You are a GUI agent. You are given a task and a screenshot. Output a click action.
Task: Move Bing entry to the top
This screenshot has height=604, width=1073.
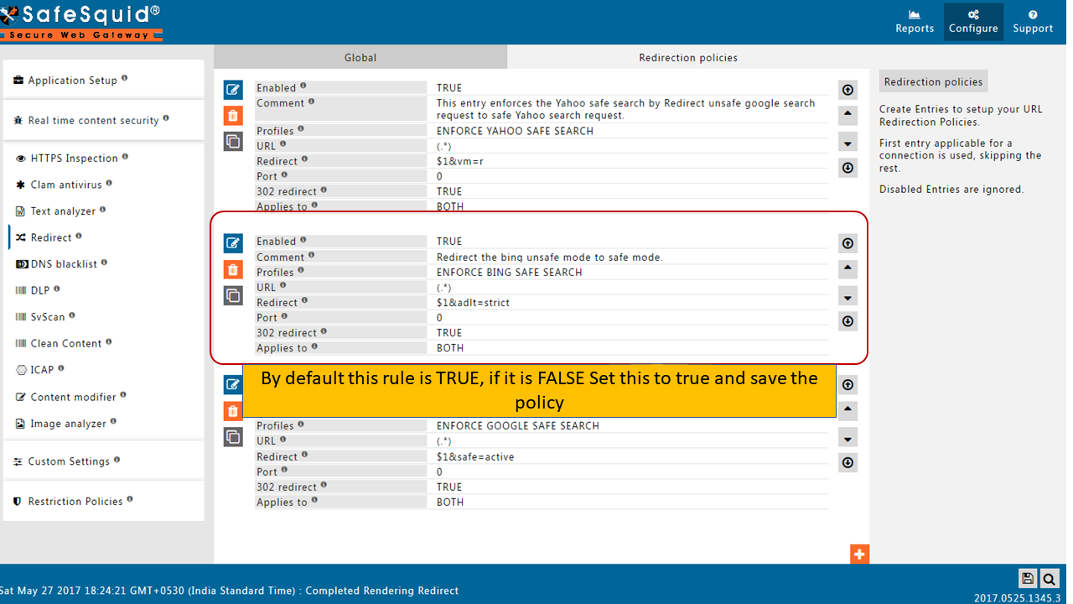tap(848, 243)
